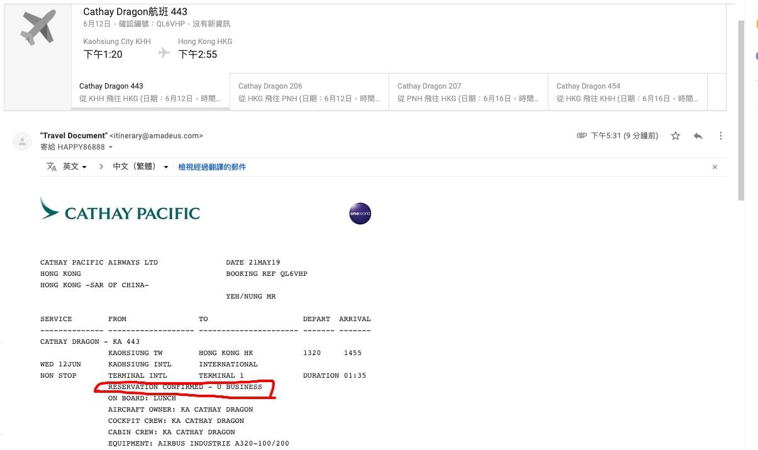Image resolution: width=758 pixels, height=450 pixels.
Task: Click the destination "HONG KONG HK"
Action: [x=226, y=353]
